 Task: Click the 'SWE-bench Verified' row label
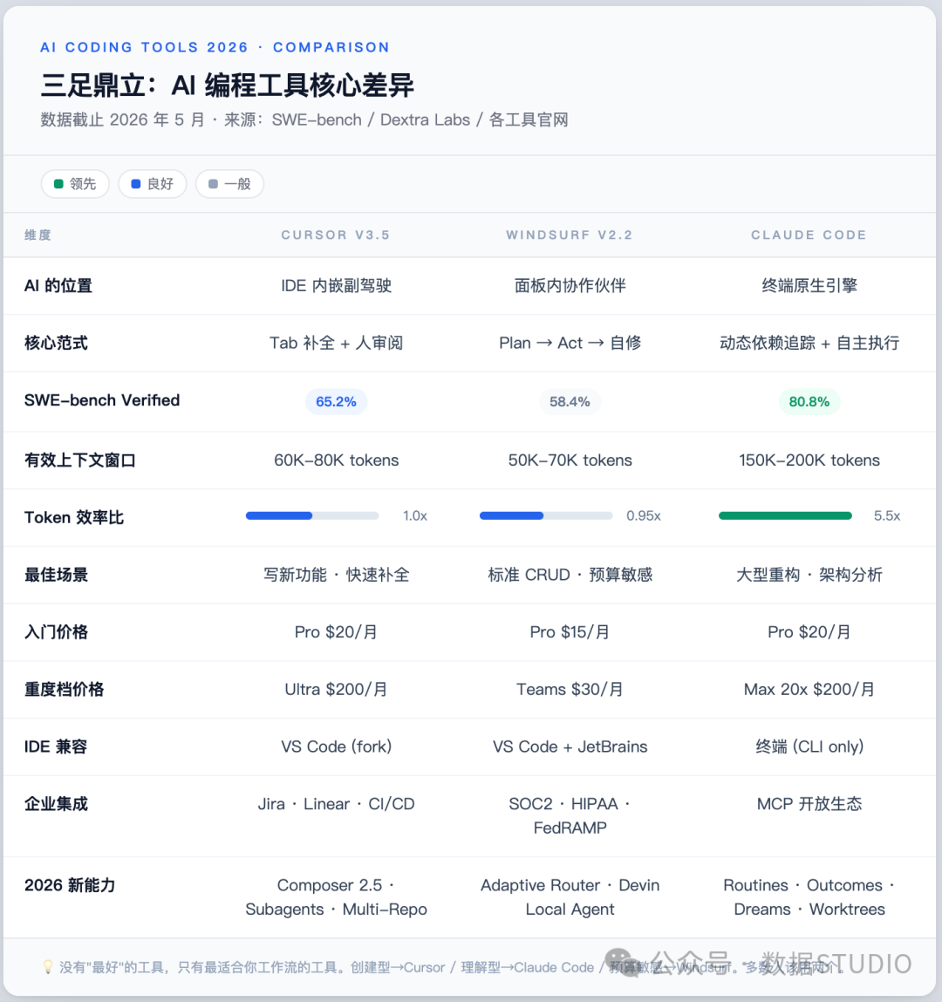point(102,400)
